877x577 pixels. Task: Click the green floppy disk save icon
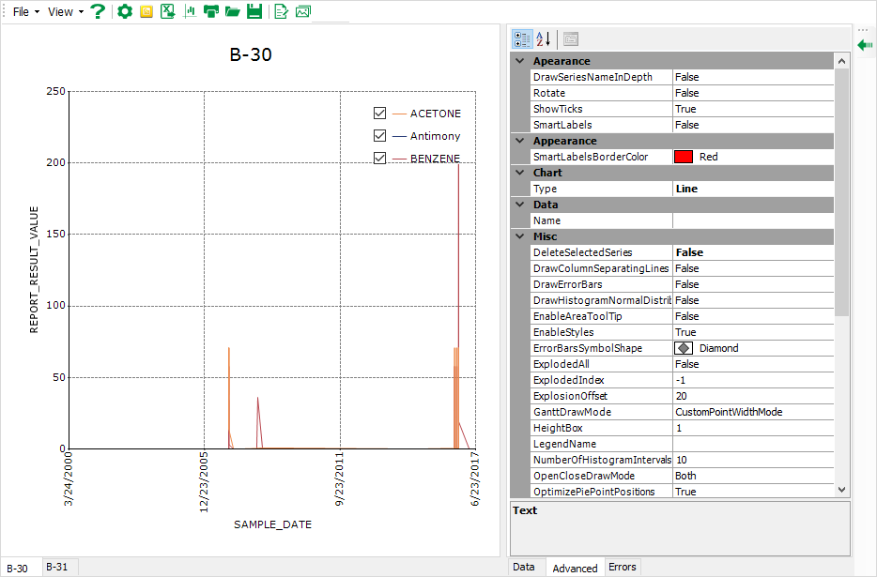point(254,12)
